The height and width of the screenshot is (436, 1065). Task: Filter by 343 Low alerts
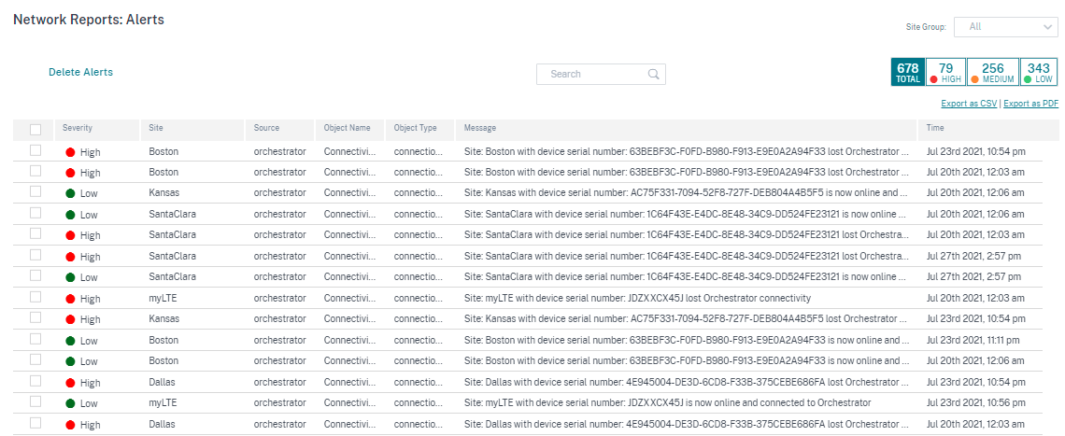coord(1039,72)
